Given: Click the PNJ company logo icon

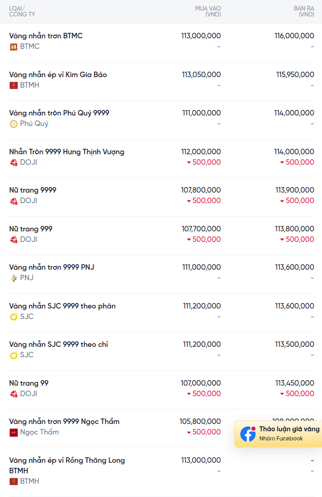Looking at the screenshot, I should pyautogui.click(x=14, y=278).
